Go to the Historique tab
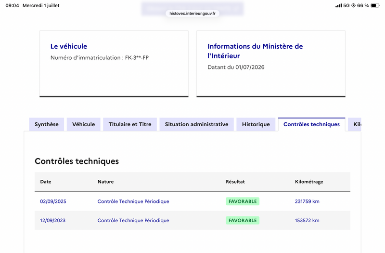 (x=256, y=124)
